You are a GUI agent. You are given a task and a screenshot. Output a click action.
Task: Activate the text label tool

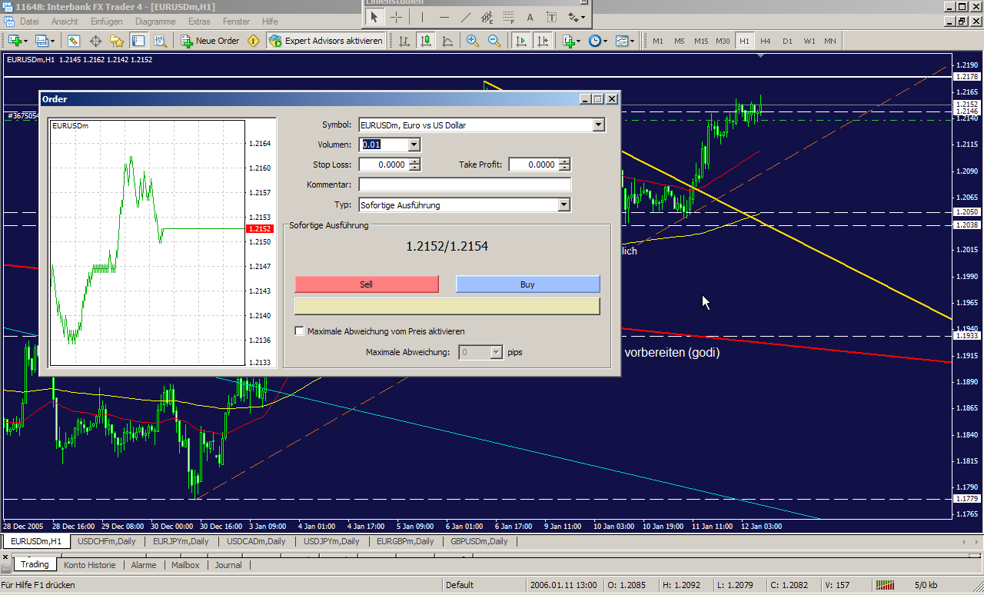click(x=530, y=17)
